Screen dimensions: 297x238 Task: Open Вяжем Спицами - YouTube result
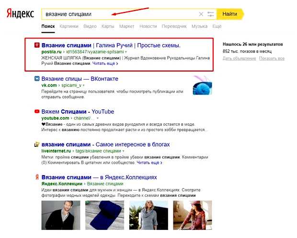click(x=78, y=112)
